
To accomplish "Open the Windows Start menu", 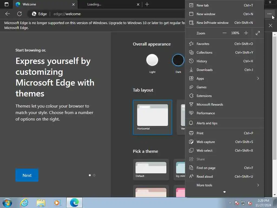I will (7, 203).
